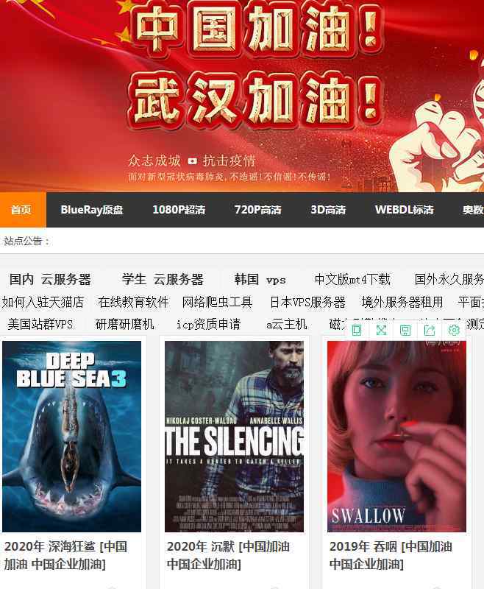Click the 在线教育软件 ad link
The height and width of the screenshot is (589, 484).
133,302
